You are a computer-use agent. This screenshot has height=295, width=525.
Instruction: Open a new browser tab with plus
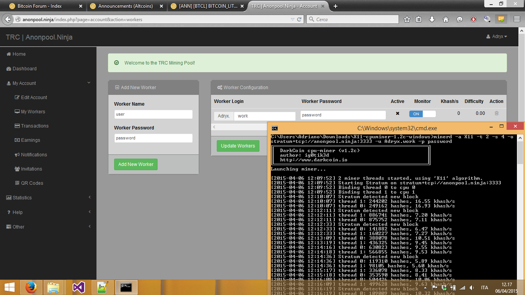336,6
